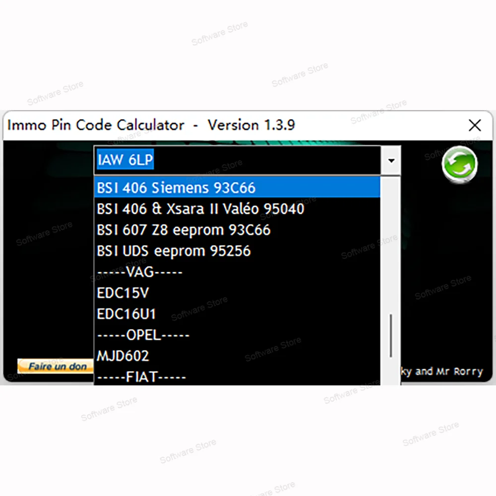This screenshot has width=496, height=496.
Task: Click the -----VAG----- separator entry
Action: pos(237,272)
